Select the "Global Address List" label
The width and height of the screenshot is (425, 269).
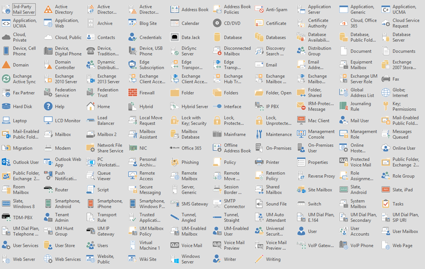tap(362, 92)
